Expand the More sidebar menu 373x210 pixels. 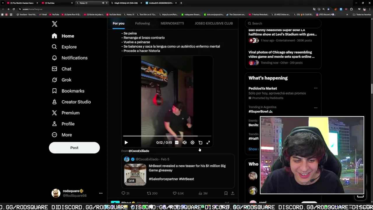point(62,135)
